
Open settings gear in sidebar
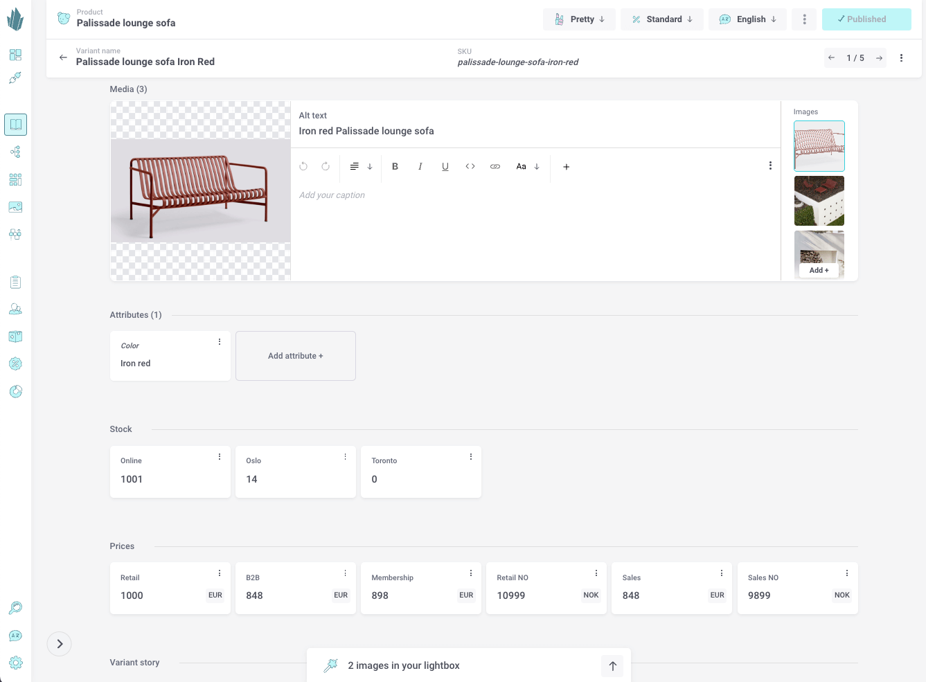[x=15, y=663]
